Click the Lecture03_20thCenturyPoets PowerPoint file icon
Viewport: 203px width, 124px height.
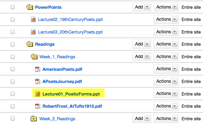coord(33,32)
